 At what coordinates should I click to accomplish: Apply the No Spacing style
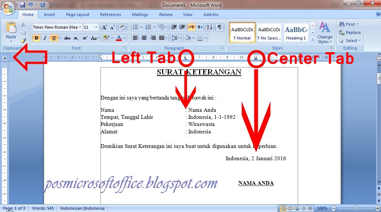tap(269, 33)
